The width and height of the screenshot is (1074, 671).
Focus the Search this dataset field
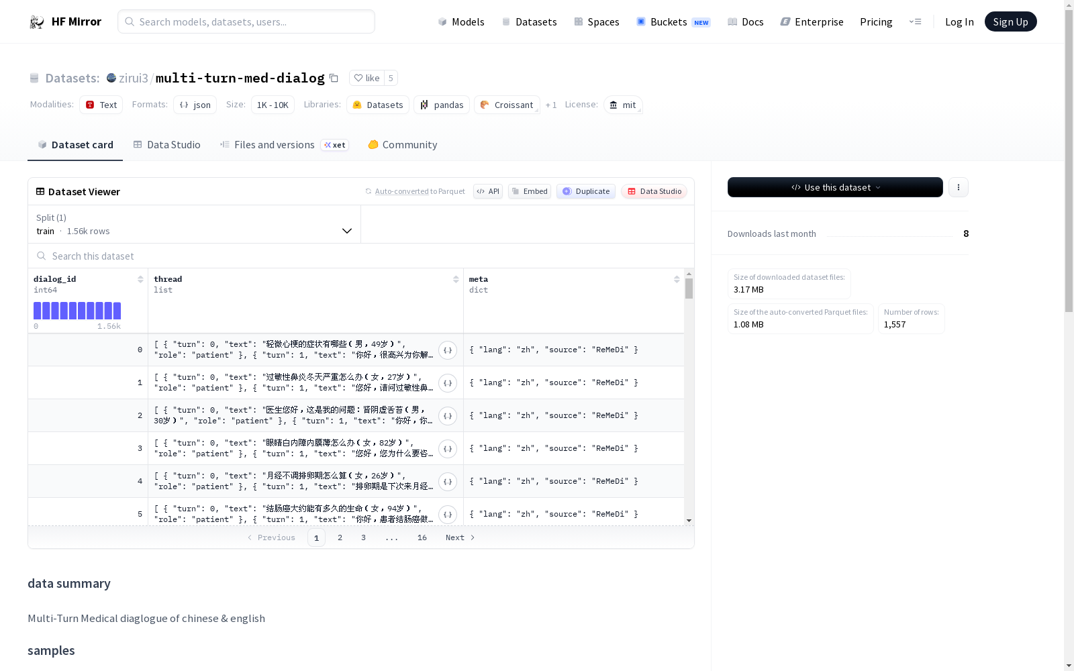point(361,256)
